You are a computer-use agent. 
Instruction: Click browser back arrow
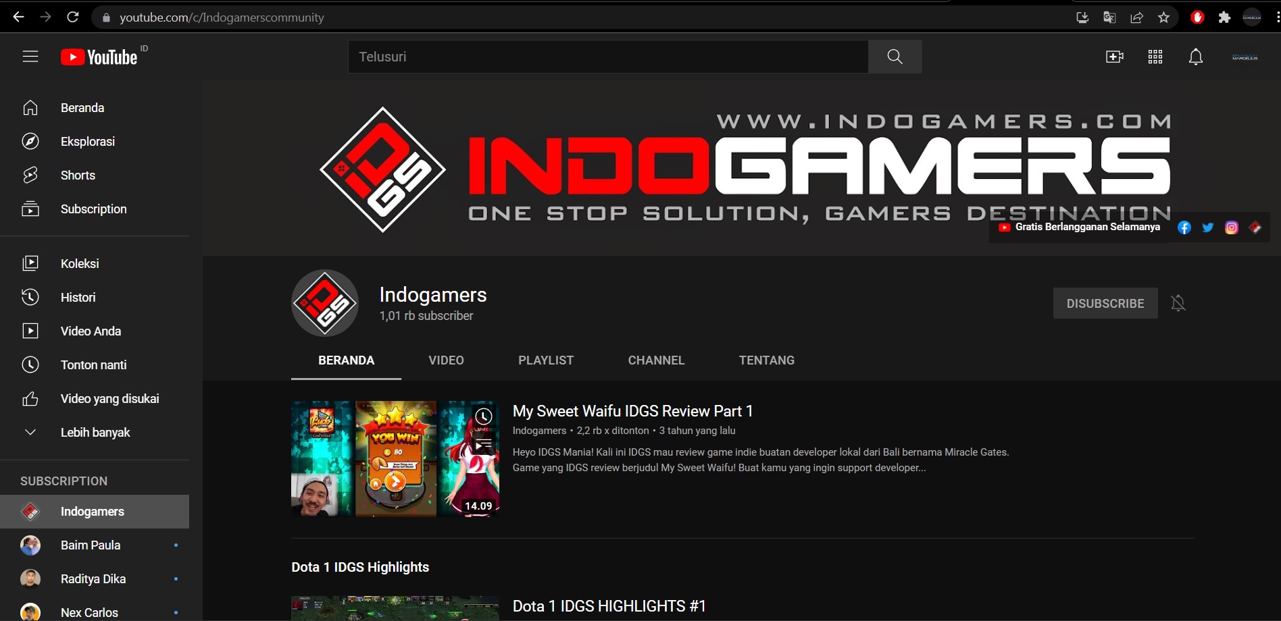coord(18,17)
